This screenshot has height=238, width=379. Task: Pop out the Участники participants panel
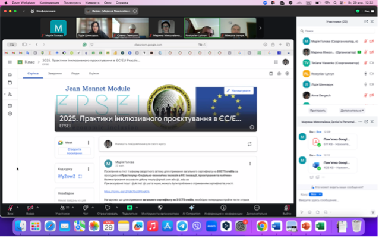coord(366,21)
